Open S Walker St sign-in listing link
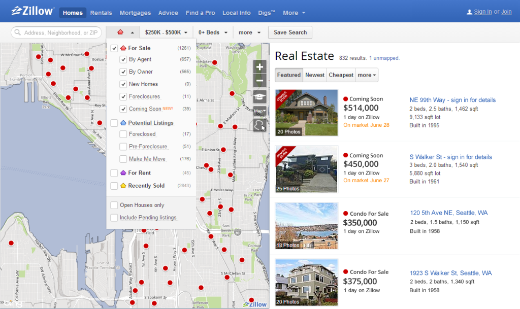The image size is (520, 309). click(x=450, y=157)
